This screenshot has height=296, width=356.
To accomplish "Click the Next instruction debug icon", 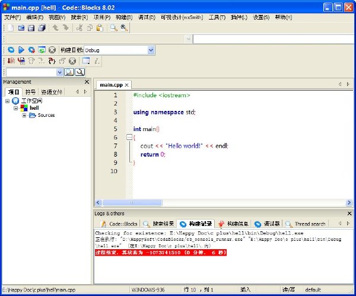I will pos(42,61).
